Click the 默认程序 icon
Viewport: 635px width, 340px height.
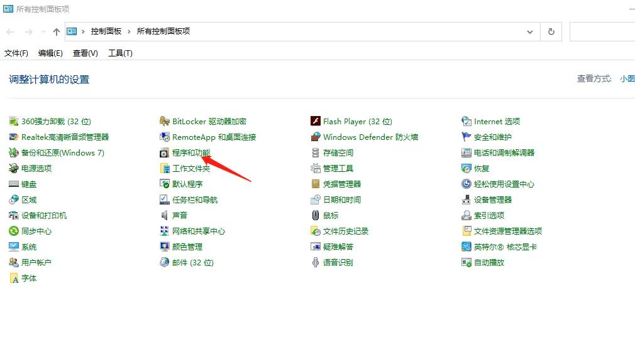pos(165,184)
